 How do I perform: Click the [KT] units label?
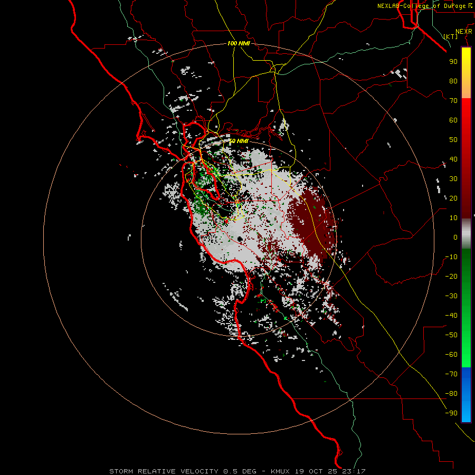tap(451, 36)
